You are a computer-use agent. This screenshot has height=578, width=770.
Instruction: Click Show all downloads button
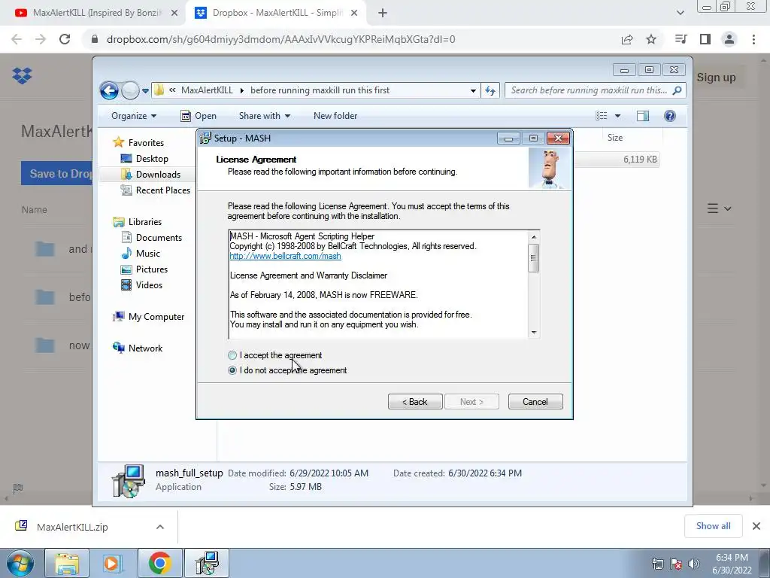point(713,526)
